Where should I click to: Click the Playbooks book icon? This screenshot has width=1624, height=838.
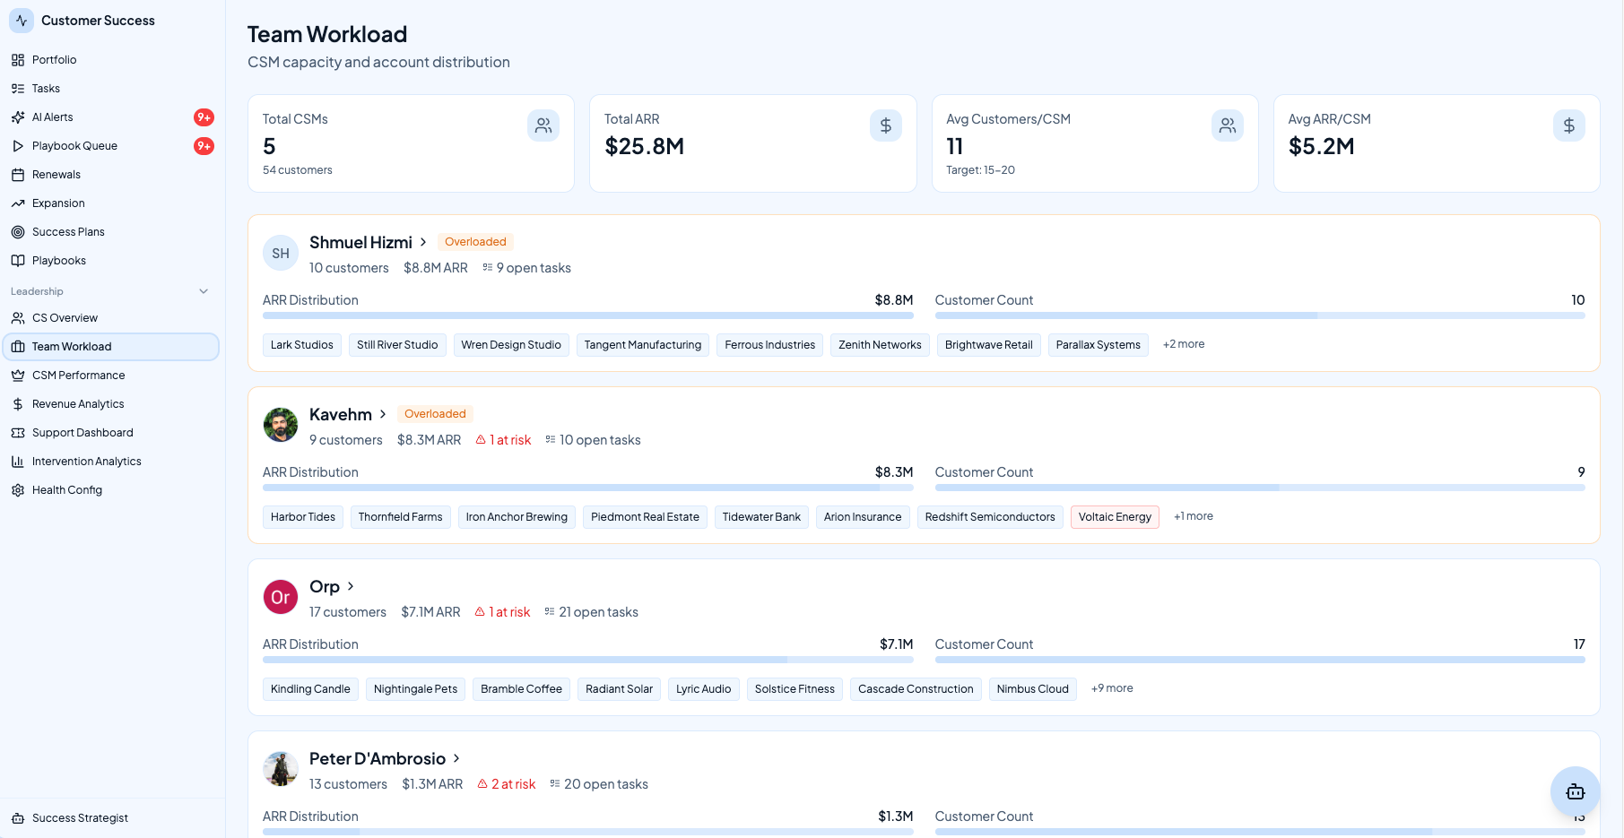18,261
